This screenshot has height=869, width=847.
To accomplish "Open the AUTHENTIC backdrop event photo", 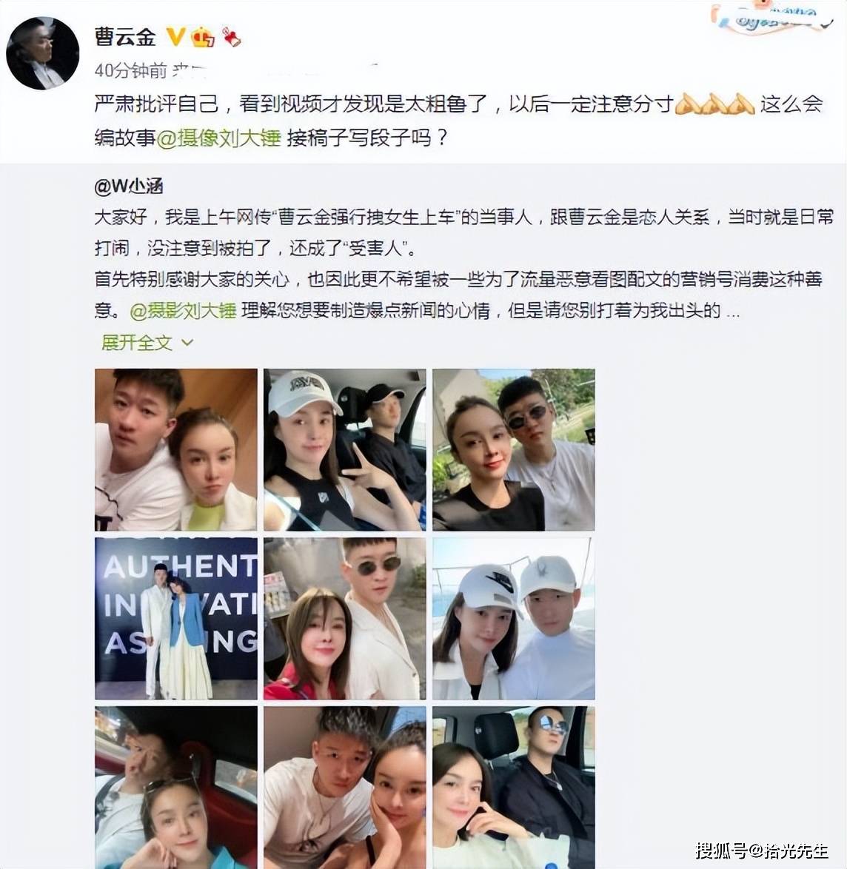I will coord(176,619).
